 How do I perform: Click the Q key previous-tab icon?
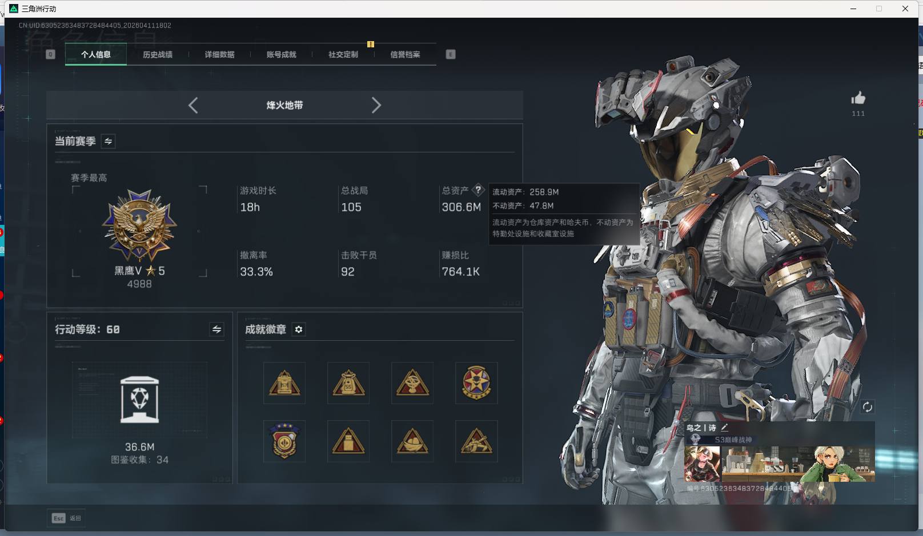click(x=50, y=54)
